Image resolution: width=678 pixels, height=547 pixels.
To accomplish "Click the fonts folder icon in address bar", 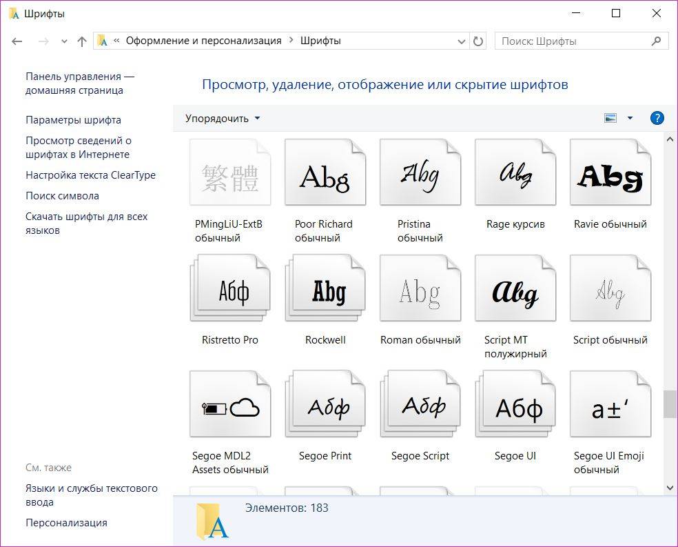I will tap(103, 41).
